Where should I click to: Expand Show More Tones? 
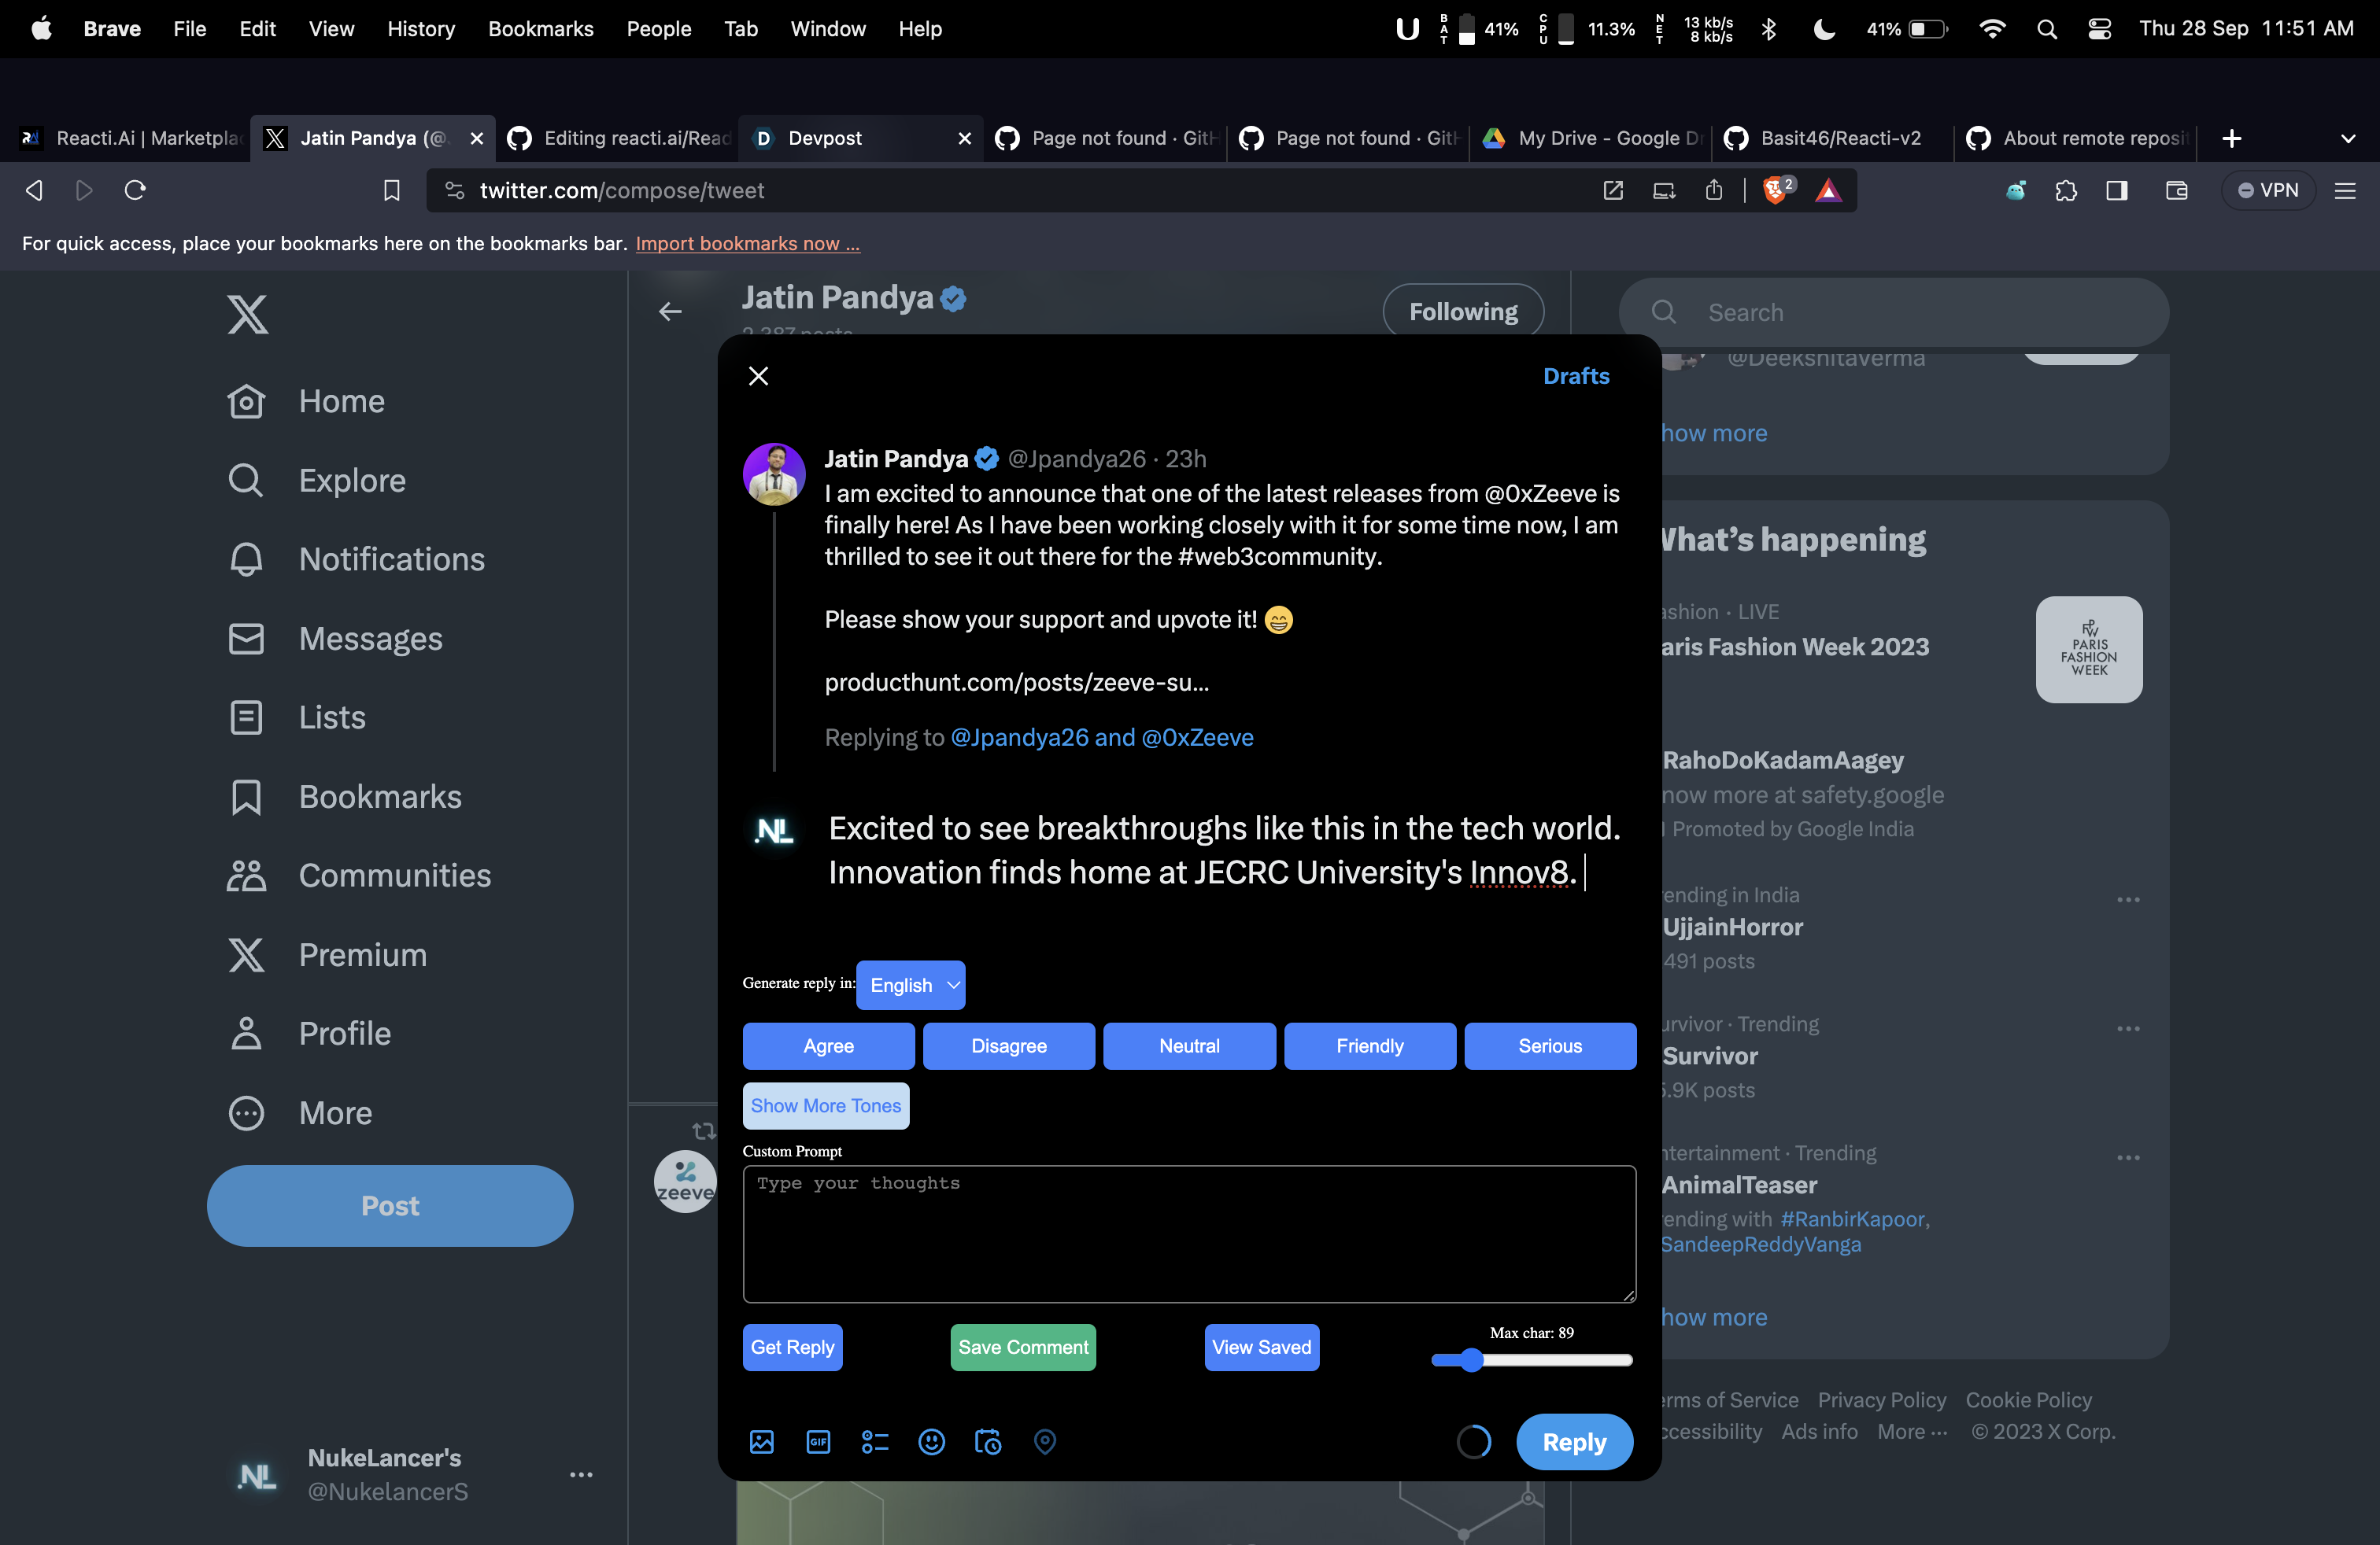tap(825, 1105)
